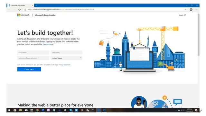Click the page vertical scrollbar thumb
206x116 pixels.
[x=199, y=35]
